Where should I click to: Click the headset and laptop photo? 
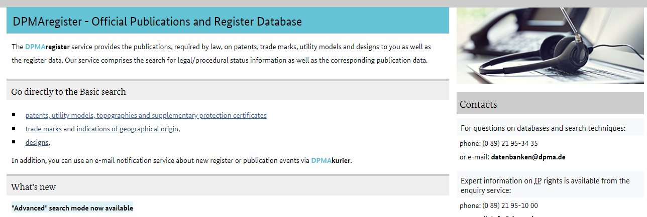(x=551, y=46)
